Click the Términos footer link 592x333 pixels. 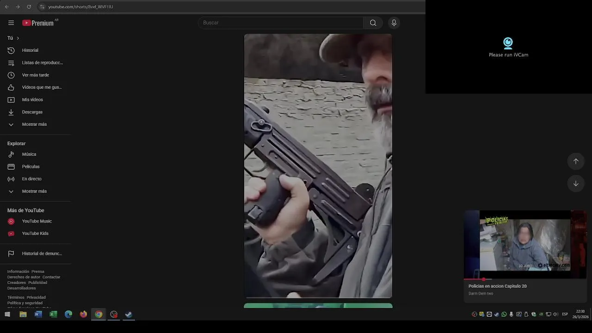16,297
